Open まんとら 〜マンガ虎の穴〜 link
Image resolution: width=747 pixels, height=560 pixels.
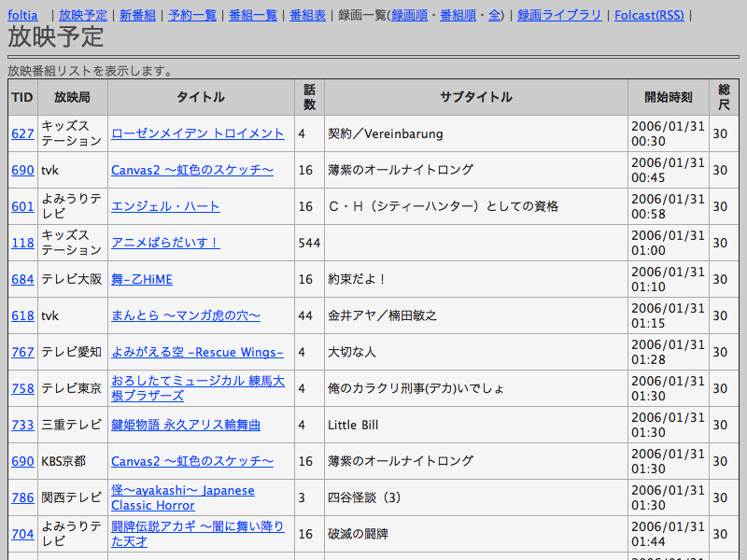pyautogui.click(x=185, y=315)
